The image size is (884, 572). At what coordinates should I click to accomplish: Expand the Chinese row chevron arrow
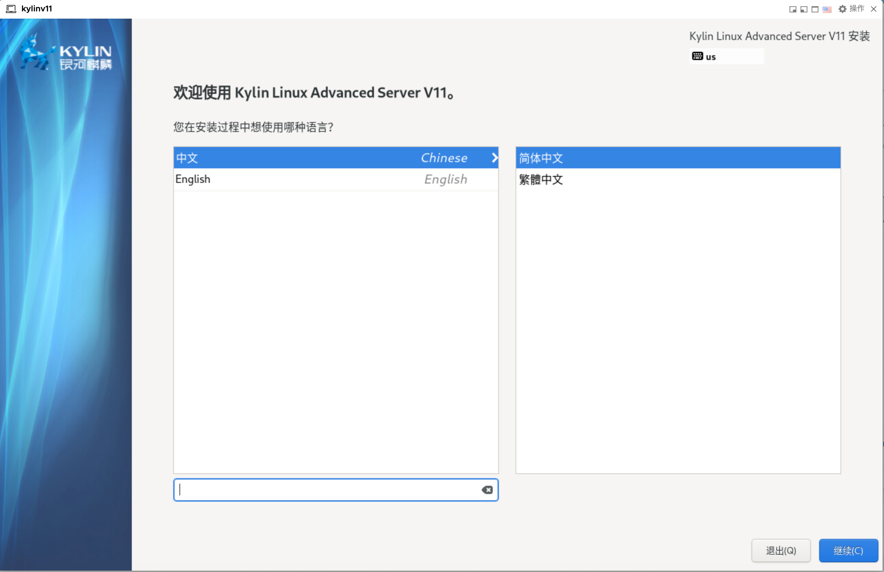tap(494, 158)
